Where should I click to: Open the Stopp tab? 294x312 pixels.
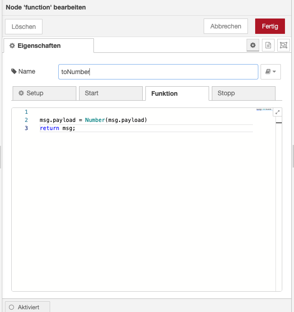(x=243, y=93)
